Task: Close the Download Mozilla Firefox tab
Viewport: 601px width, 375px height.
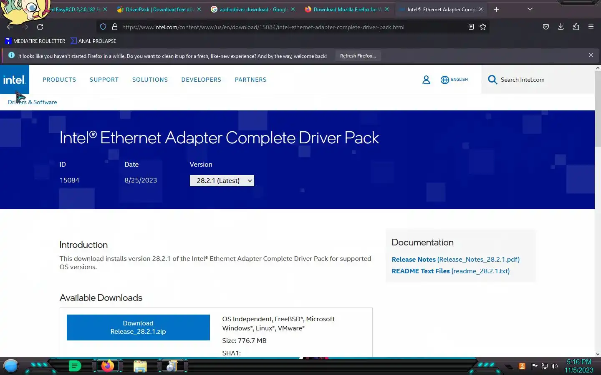Action: tap(387, 9)
